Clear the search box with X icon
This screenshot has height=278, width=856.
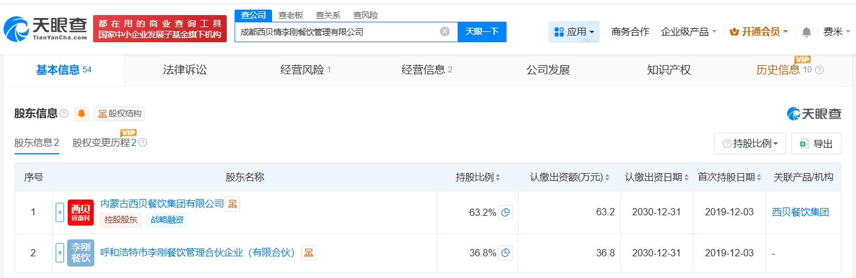click(x=444, y=32)
